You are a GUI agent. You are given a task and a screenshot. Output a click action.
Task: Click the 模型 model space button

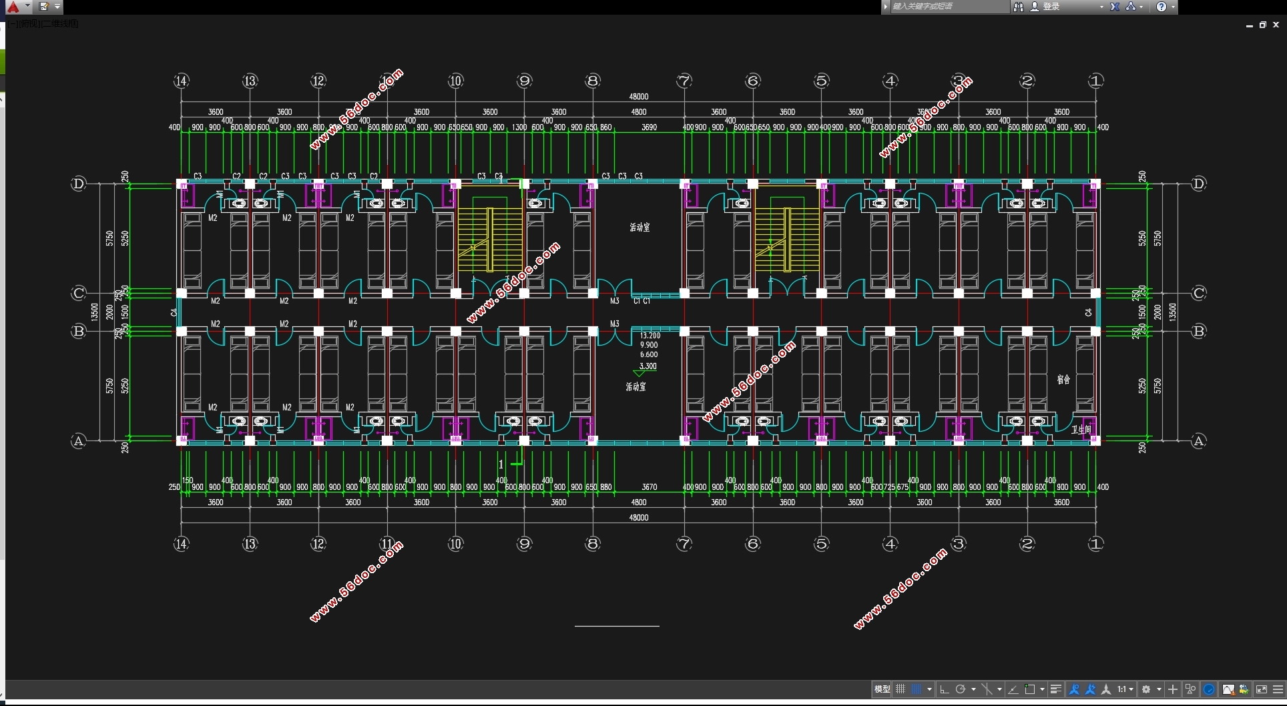click(x=882, y=689)
